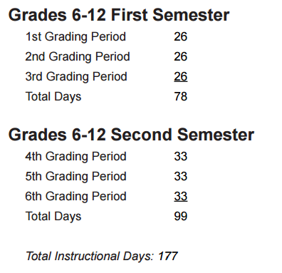
Task: Click the 2nd Grading Period value 26
Action: coord(181,57)
